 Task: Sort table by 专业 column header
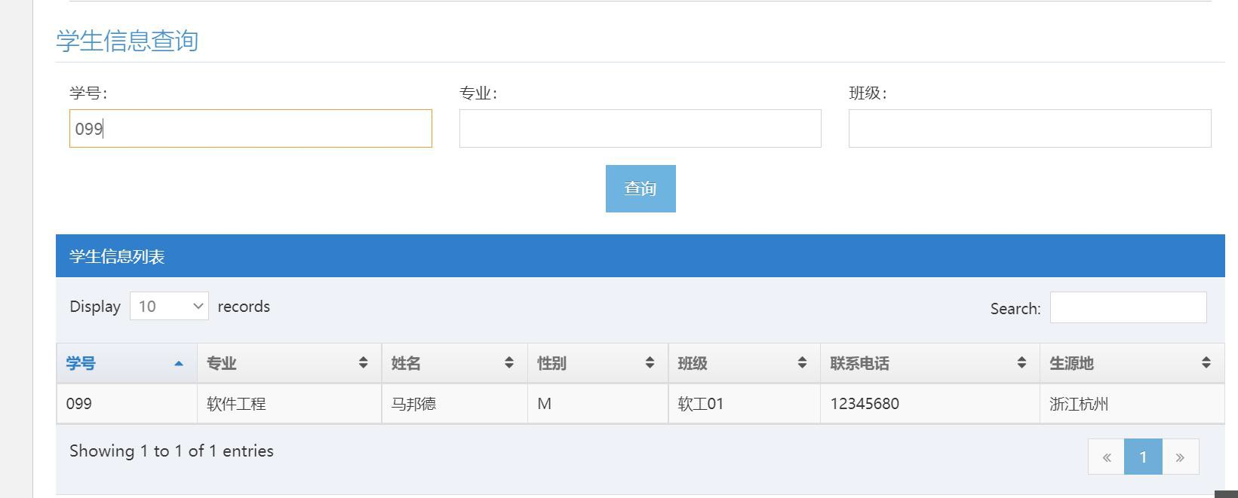(x=290, y=363)
